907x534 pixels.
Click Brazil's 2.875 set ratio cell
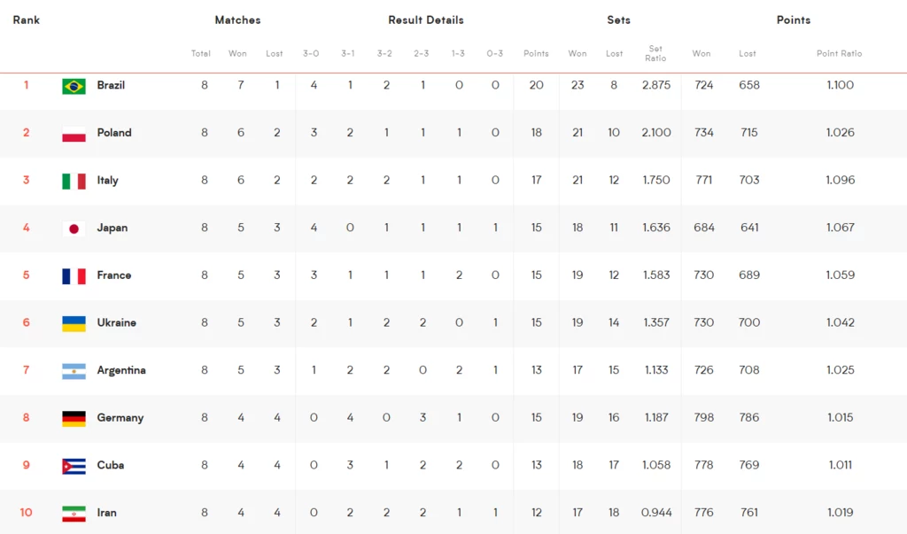pos(656,85)
